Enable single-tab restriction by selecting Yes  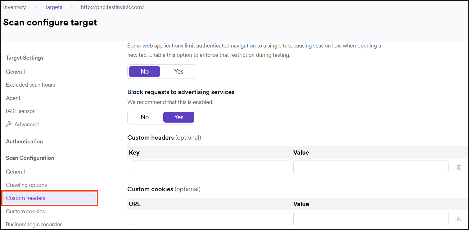[179, 71]
